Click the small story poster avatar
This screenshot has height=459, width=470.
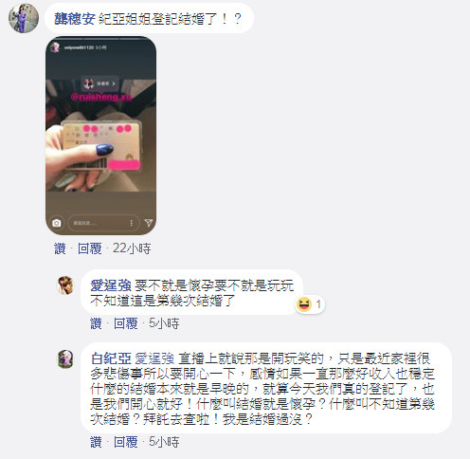(56, 47)
